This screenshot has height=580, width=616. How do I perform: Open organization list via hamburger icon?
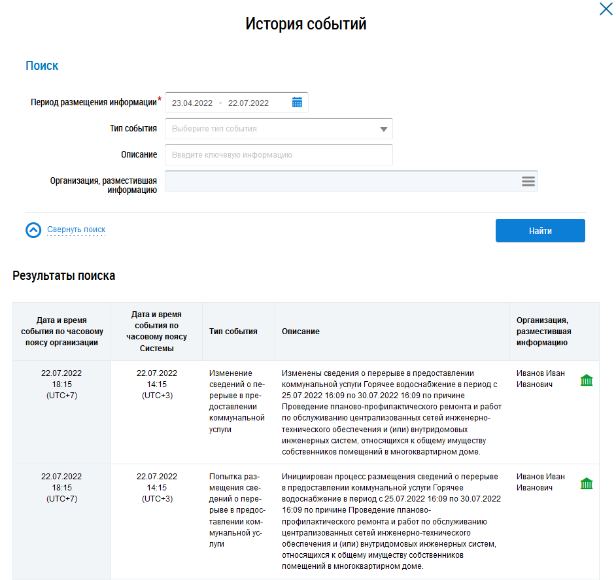(528, 181)
